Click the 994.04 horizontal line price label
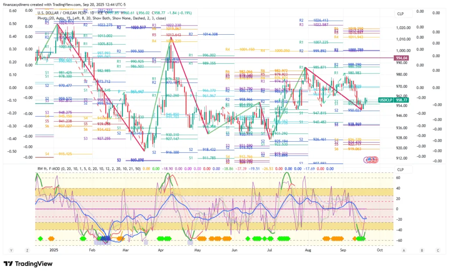Image resolution: width=449 pixels, height=273 pixels. coord(402,58)
